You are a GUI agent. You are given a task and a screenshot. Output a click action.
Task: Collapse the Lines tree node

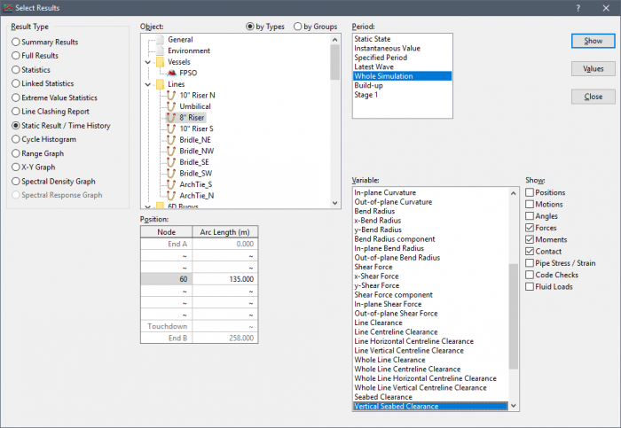click(x=148, y=84)
